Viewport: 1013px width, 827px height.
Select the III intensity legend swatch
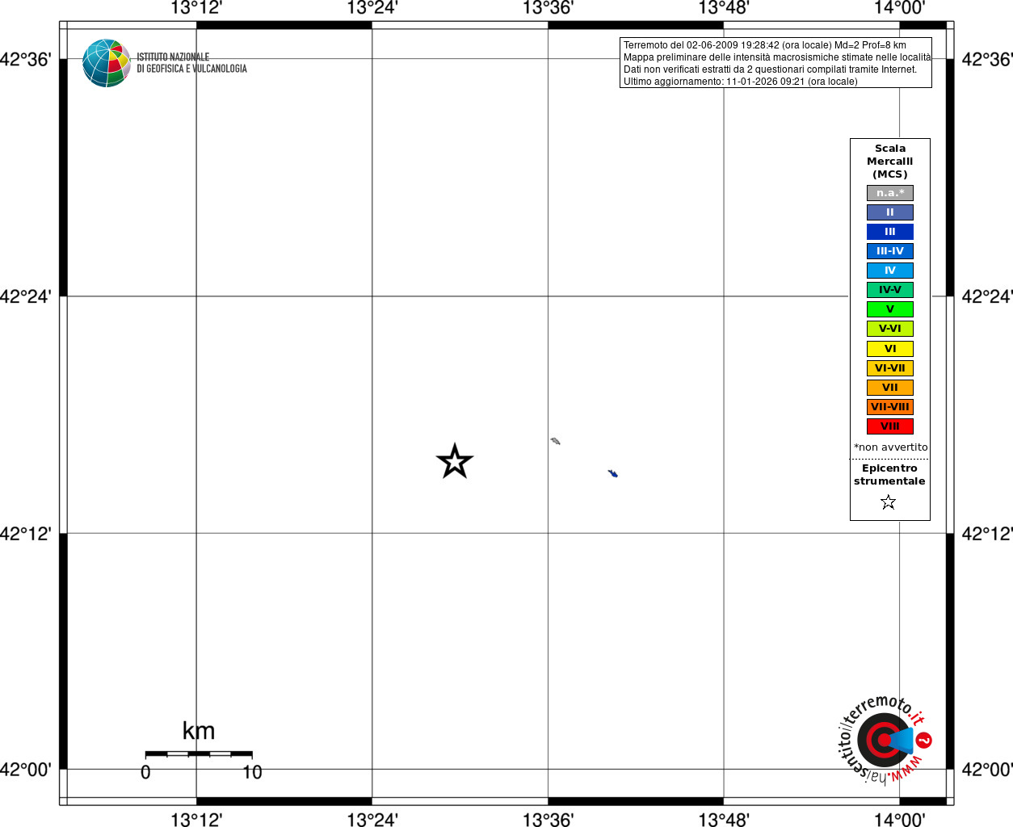[x=890, y=232]
